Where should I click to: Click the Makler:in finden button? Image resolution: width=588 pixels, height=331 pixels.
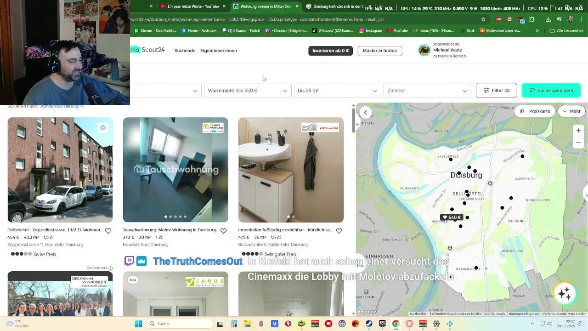380,51
